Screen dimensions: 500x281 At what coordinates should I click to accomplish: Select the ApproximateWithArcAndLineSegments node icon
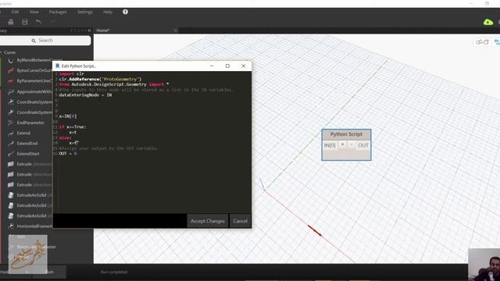11,92
